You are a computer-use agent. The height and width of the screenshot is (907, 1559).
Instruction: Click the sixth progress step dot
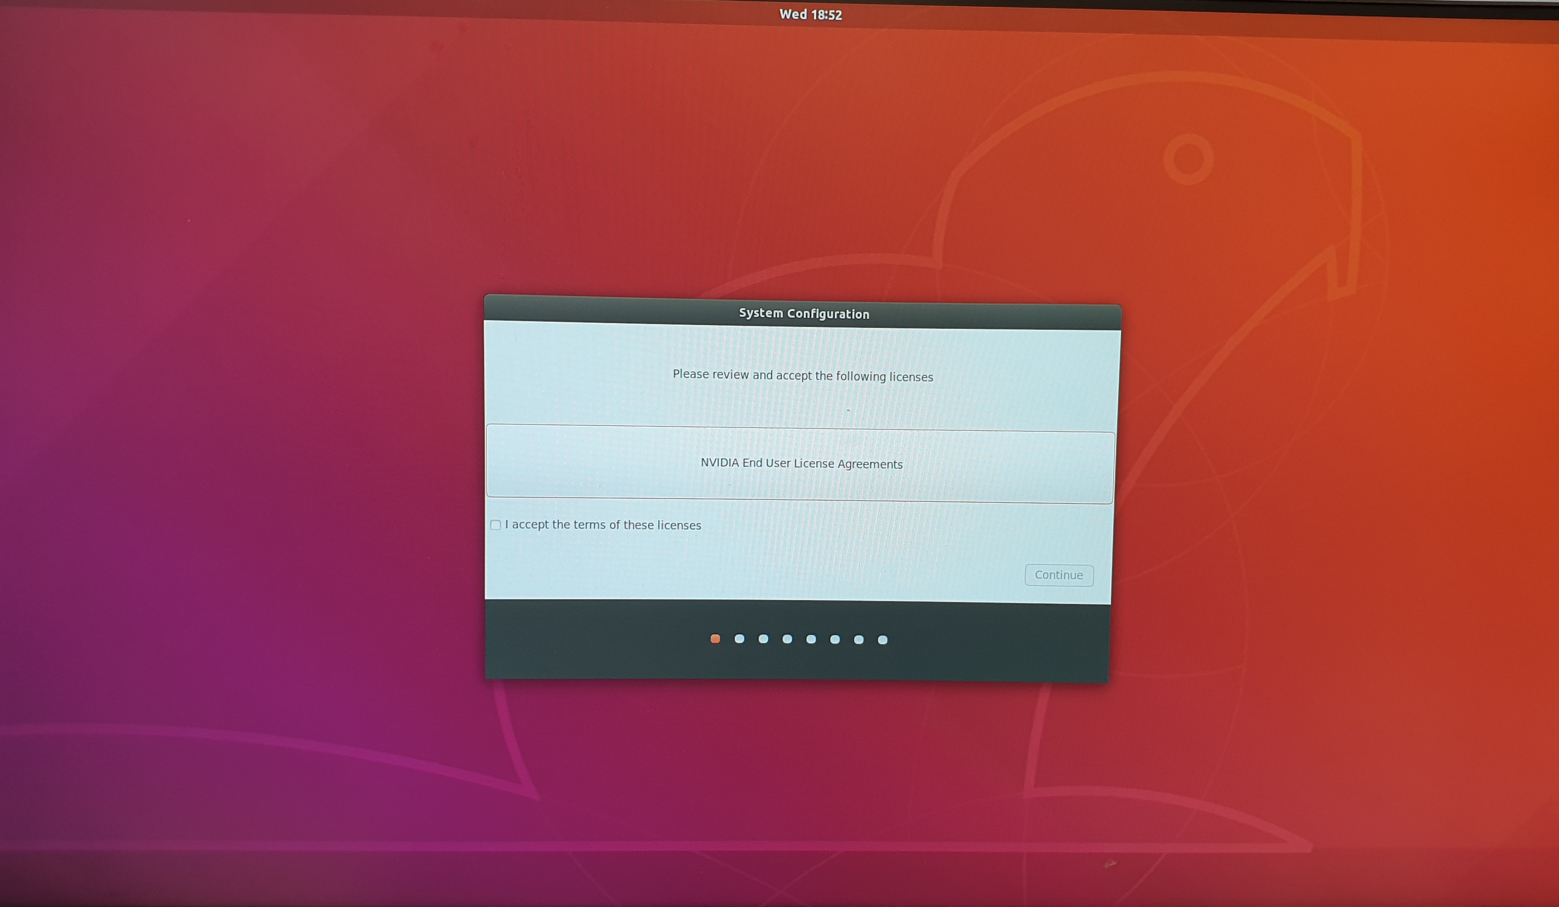(835, 639)
